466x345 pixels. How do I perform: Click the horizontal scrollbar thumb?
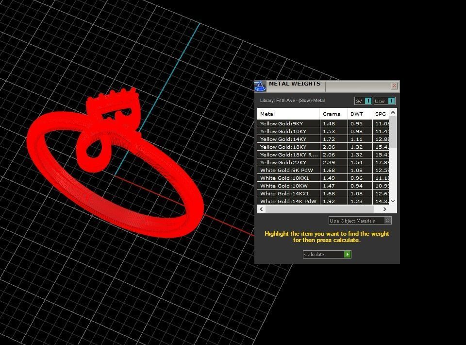click(320, 209)
